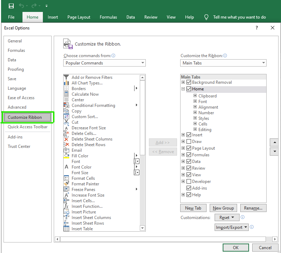Click the Cut scissors icon

[x=66, y=122]
